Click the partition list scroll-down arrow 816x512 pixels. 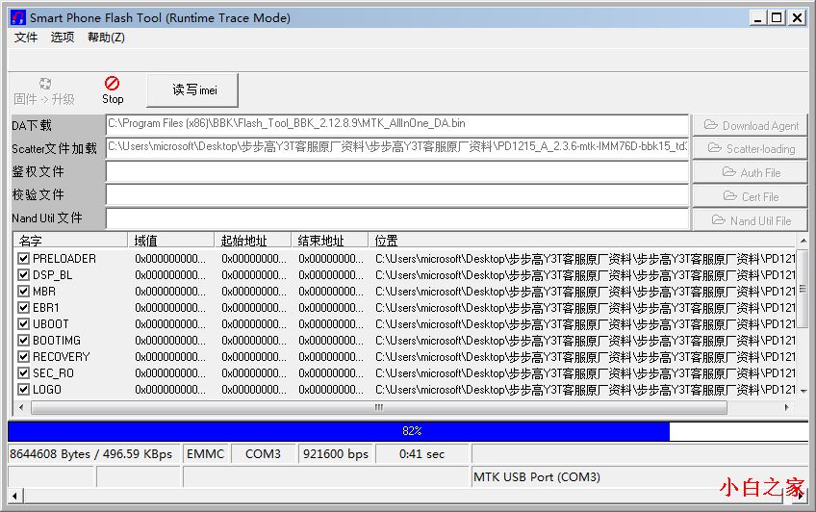[x=803, y=391]
